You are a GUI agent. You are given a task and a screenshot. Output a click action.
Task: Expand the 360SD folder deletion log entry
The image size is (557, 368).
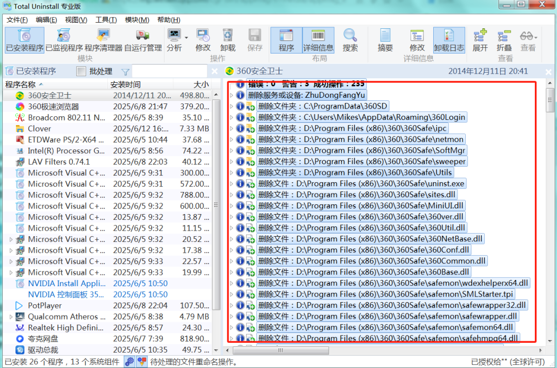click(x=231, y=106)
